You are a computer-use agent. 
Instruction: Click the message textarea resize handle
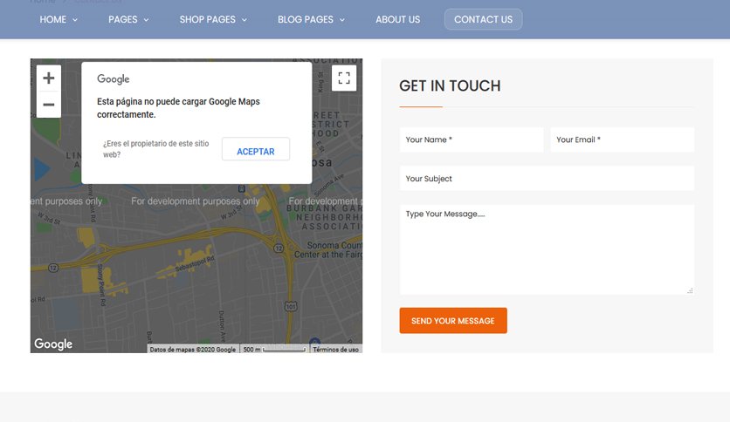[x=690, y=291]
